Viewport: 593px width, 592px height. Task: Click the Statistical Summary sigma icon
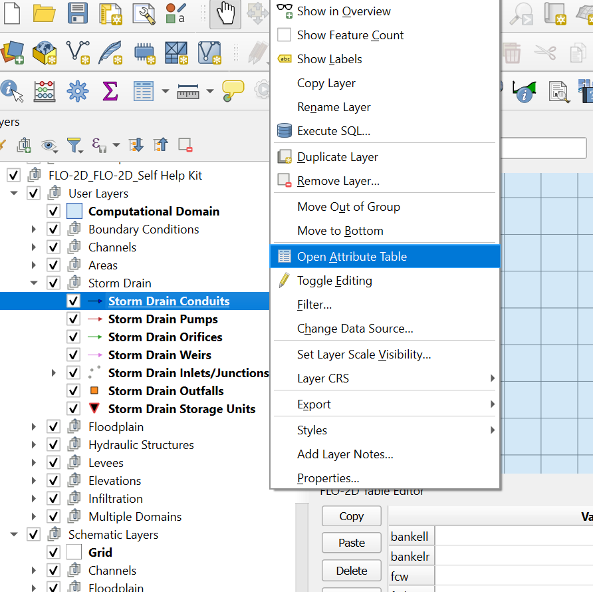coord(110,90)
